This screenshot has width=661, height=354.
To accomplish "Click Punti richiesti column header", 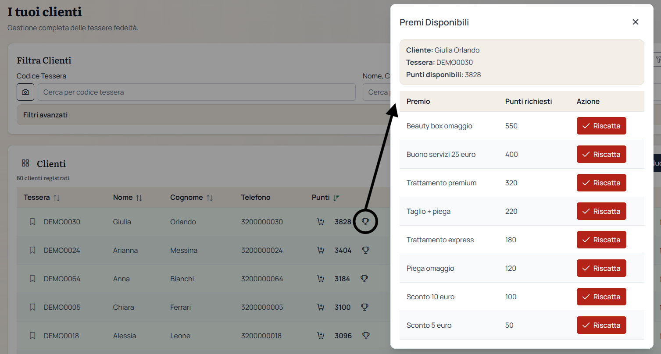I will (529, 101).
